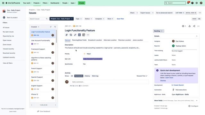Open the Type filter dropdown

(x=78, y=19)
